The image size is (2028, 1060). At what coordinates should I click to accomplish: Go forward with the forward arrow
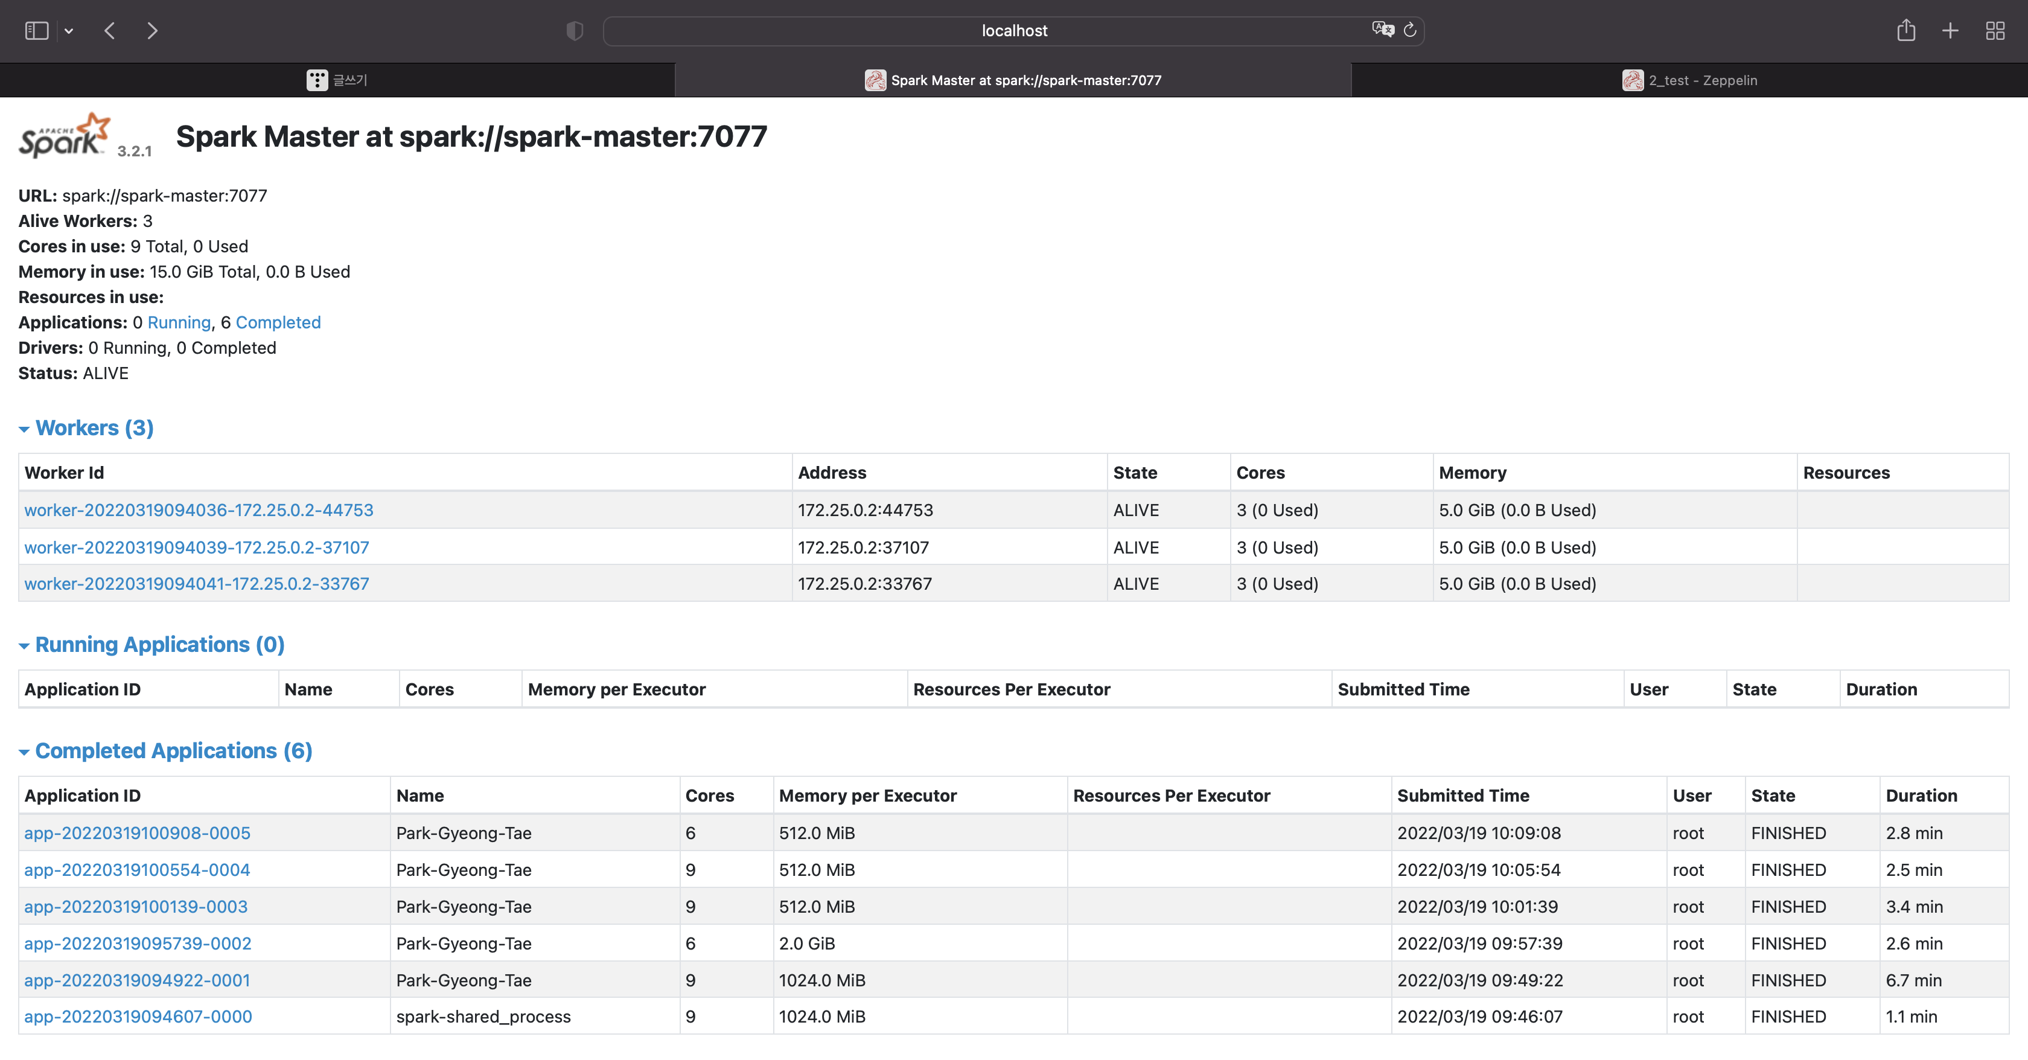pos(153,31)
